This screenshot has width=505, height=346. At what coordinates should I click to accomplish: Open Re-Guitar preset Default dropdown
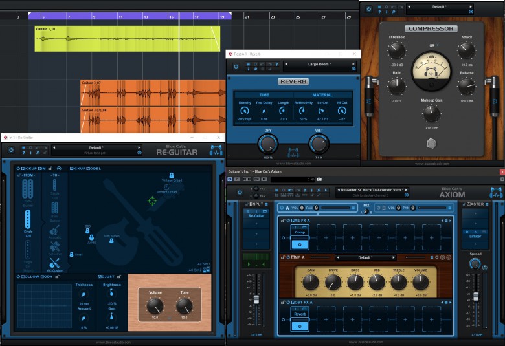96,147
